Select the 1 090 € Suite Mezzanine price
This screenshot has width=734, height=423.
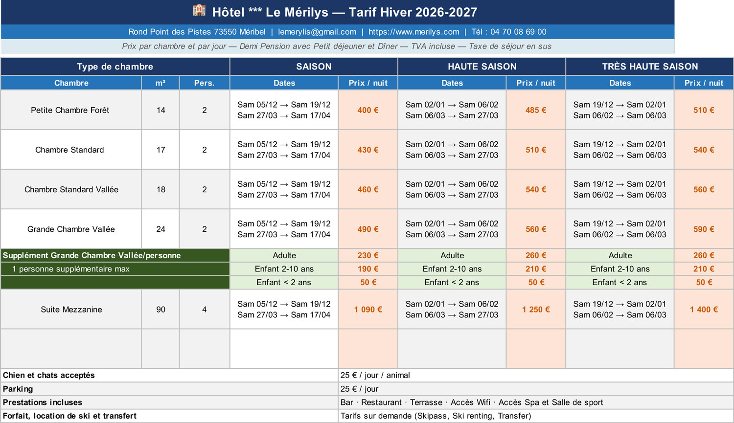tap(368, 309)
